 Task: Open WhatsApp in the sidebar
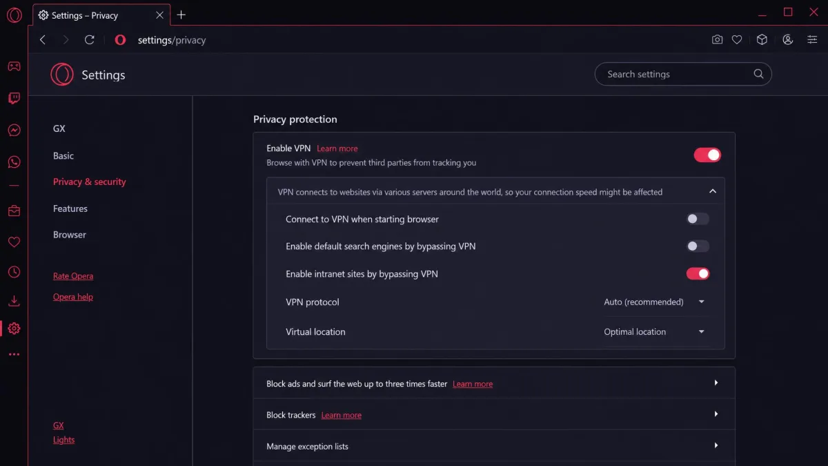14,162
